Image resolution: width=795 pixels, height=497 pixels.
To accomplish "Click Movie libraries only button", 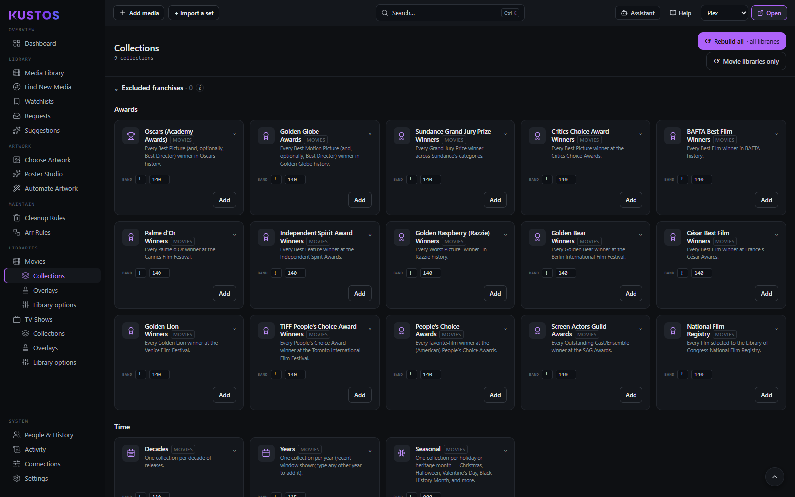I will pyautogui.click(x=746, y=61).
